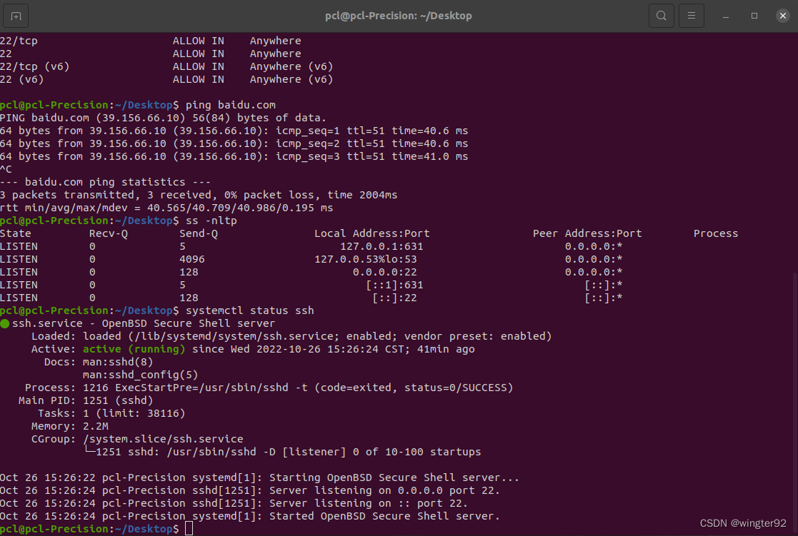This screenshot has width=798, height=536.
Task: Click the title bar showing pcl@pcl-Precision
Action: point(399,15)
